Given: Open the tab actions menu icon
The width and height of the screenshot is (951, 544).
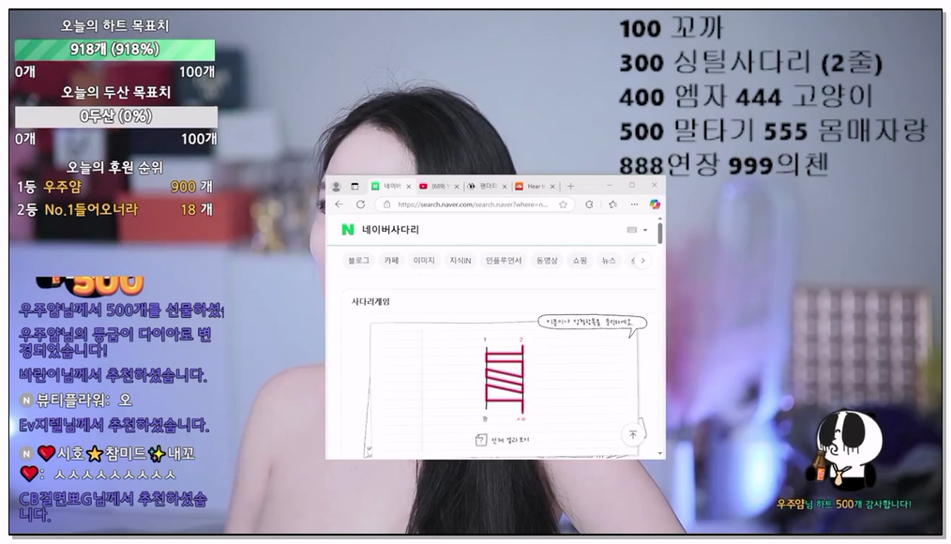Looking at the screenshot, I should pos(355,186).
